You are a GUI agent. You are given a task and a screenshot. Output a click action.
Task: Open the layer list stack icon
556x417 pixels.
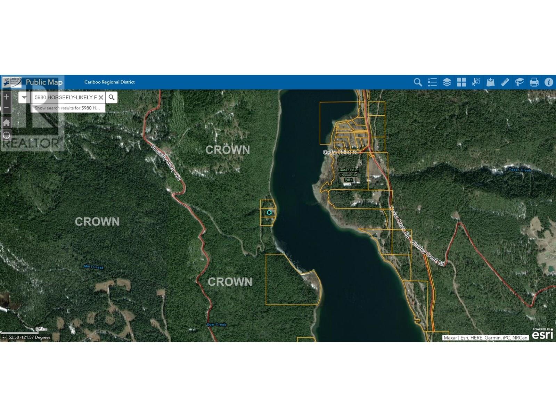point(447,82)
